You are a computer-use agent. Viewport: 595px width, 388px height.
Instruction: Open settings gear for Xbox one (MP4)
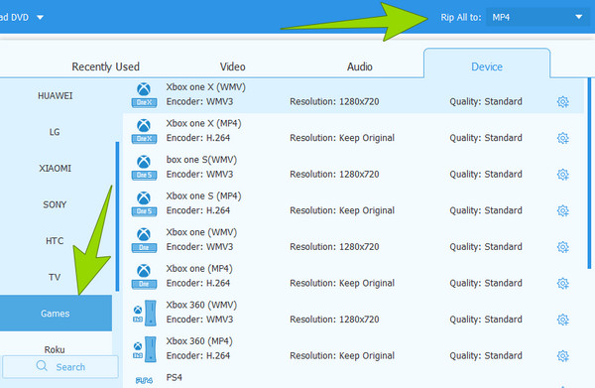point(562,283)
